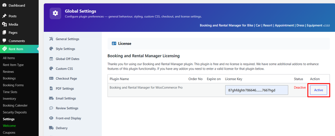Go to Security Deposits submenu

click(x=14, y=112)
